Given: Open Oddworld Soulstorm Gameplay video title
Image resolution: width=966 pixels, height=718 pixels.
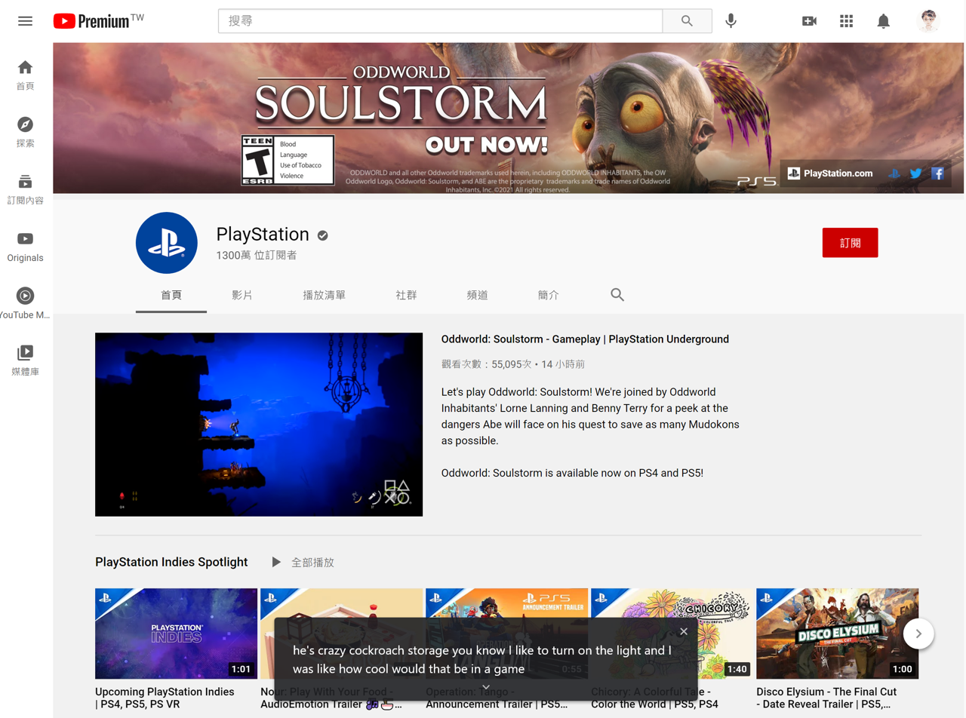Looking at the screenshot, I should 585,339.
